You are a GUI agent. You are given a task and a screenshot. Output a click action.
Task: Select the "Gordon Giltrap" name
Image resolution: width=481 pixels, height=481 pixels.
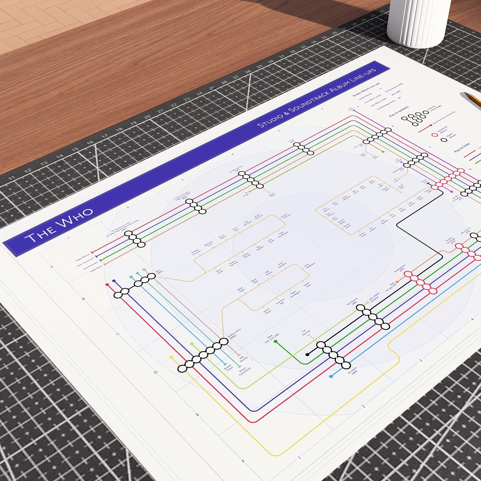pyautogui.click(x=246, y=256)
